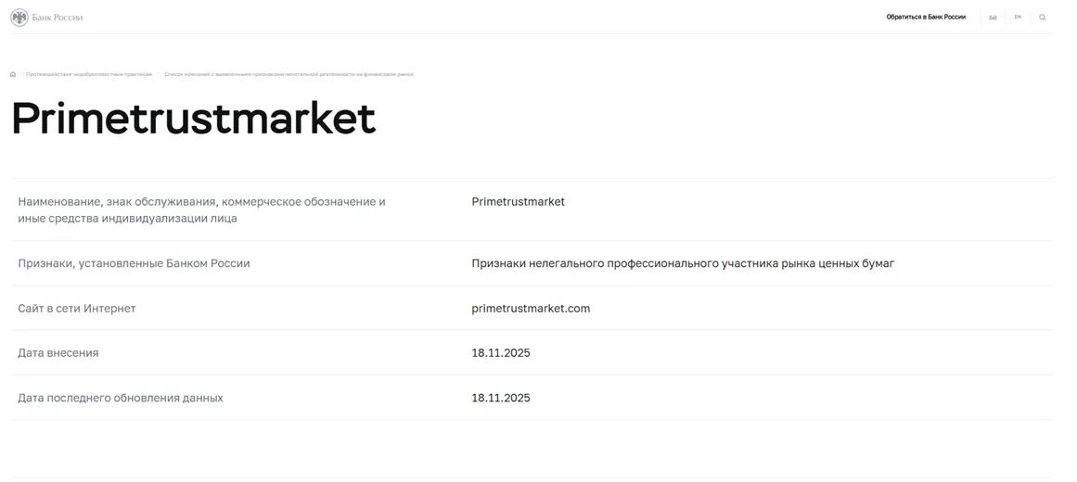The image size is (1077, 482).
Task: Click the Bank of Russia eagle emblem
Action: click(x=19, y=17)
